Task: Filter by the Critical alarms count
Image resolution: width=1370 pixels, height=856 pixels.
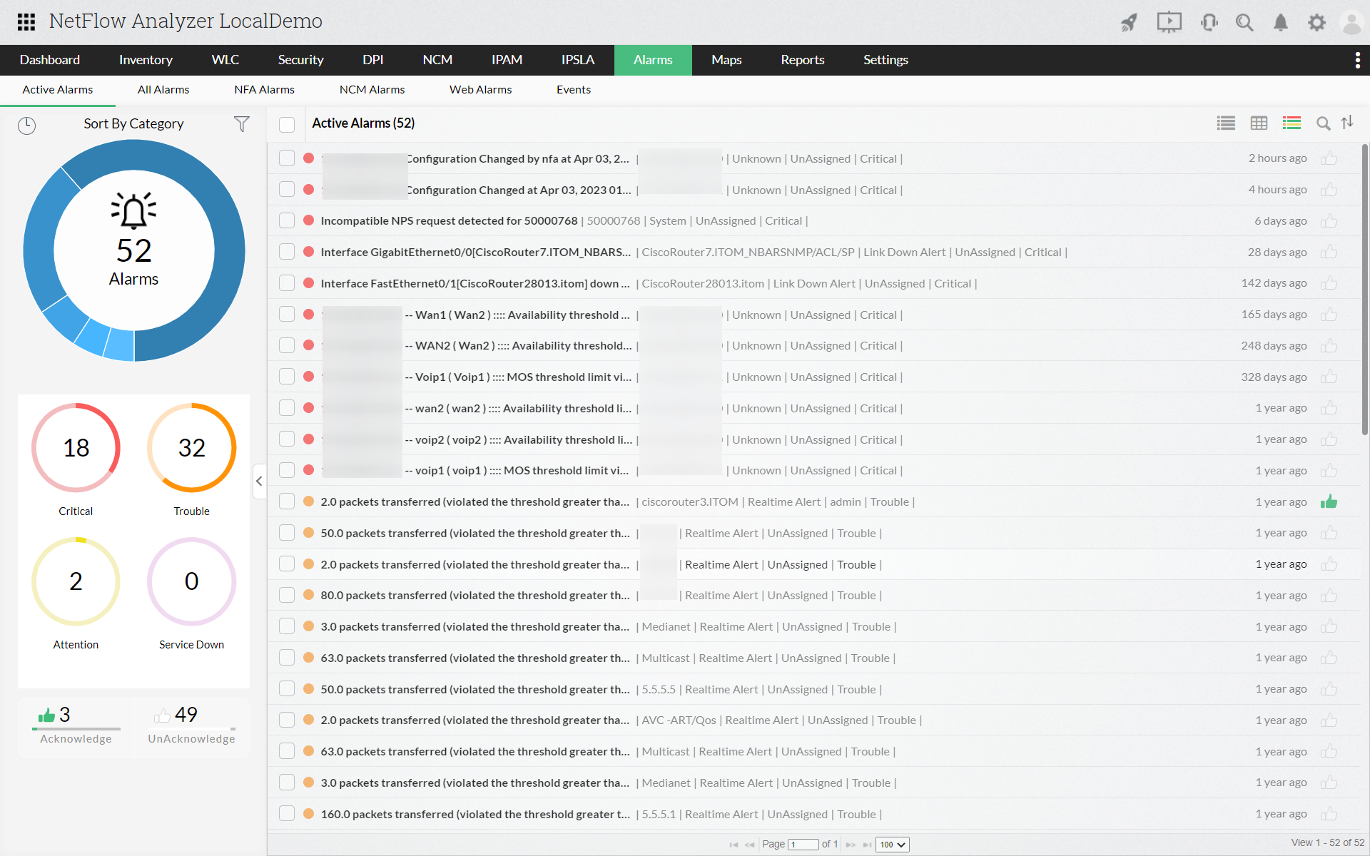Action: pos(76,448)
